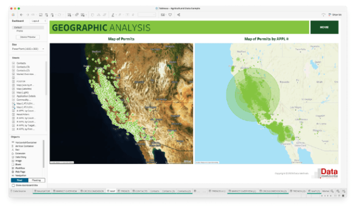Click the Tableau logo start icon
The height and width of the screenshot is (210, 356).
point(13,15)
